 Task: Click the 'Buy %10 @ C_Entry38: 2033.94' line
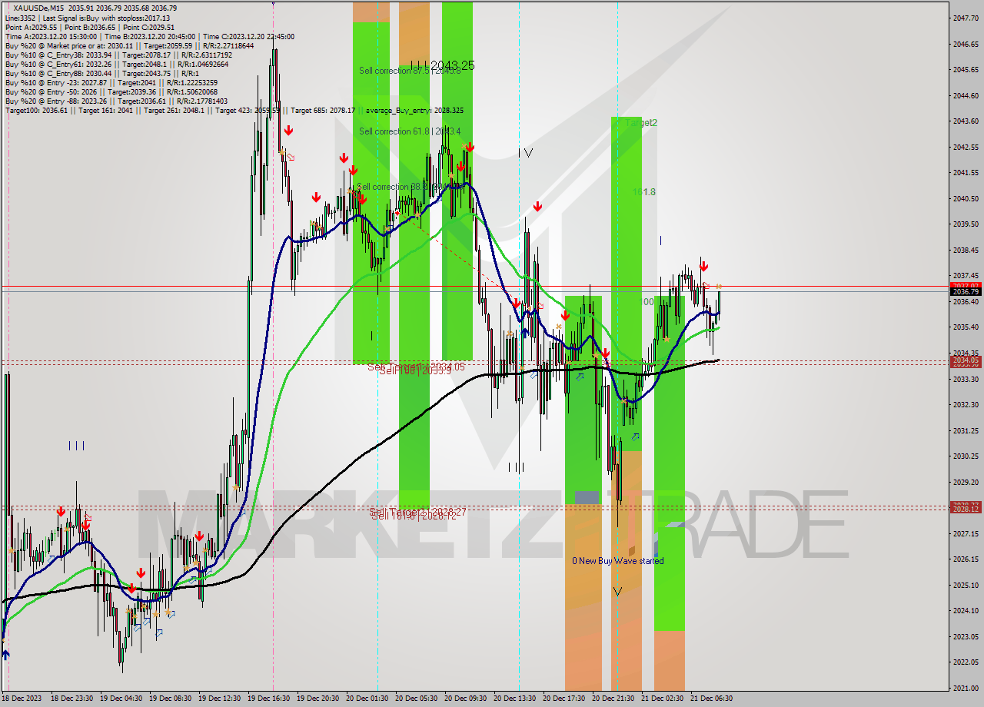click(118, 55)
